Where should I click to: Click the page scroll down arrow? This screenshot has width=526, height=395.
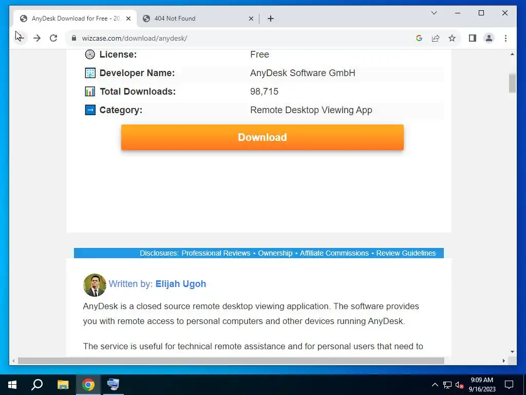coord(512,352)
